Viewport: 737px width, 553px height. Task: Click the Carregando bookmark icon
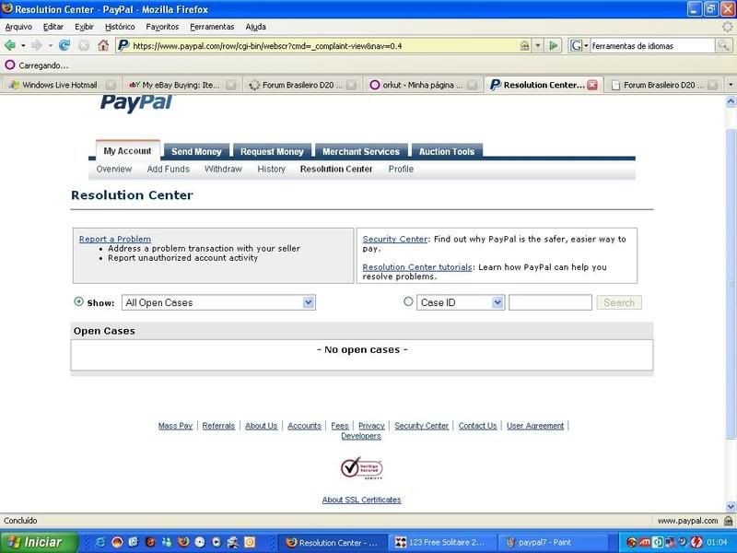(10, 65)
